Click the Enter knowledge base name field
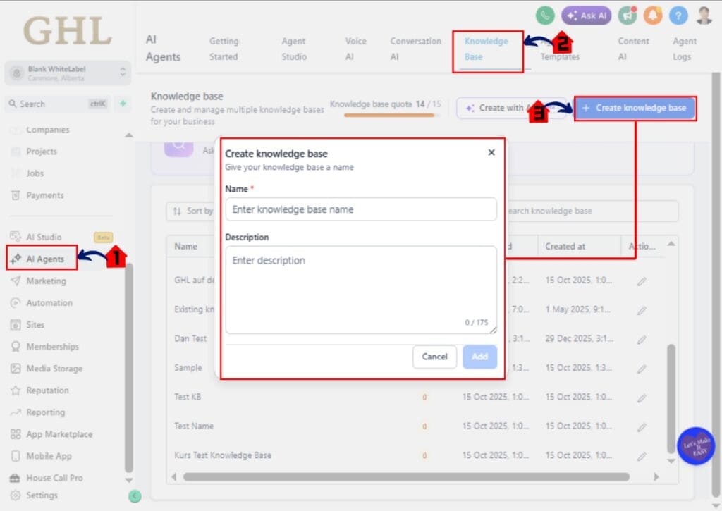This screenshot has height=511, width=722. 361,209
